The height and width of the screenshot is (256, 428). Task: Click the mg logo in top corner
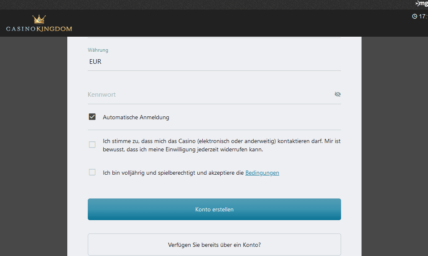422,3
